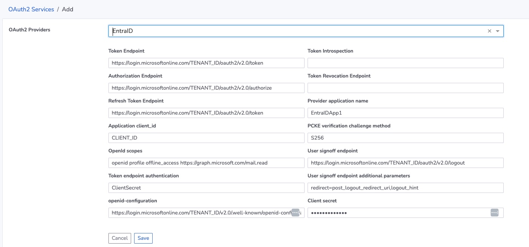Focus the Application client_id input

pyautogui.click(x=206, y=138)
